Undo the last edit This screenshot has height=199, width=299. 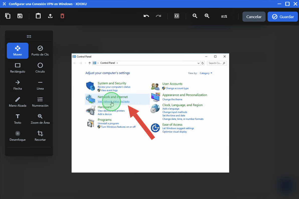(146, 16)
